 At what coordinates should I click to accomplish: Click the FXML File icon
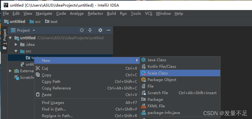pos(143,106)
